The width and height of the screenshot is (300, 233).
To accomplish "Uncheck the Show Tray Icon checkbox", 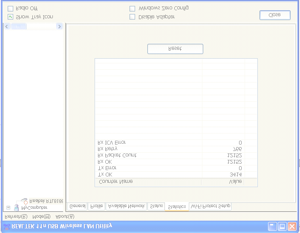I will [10, 17].
